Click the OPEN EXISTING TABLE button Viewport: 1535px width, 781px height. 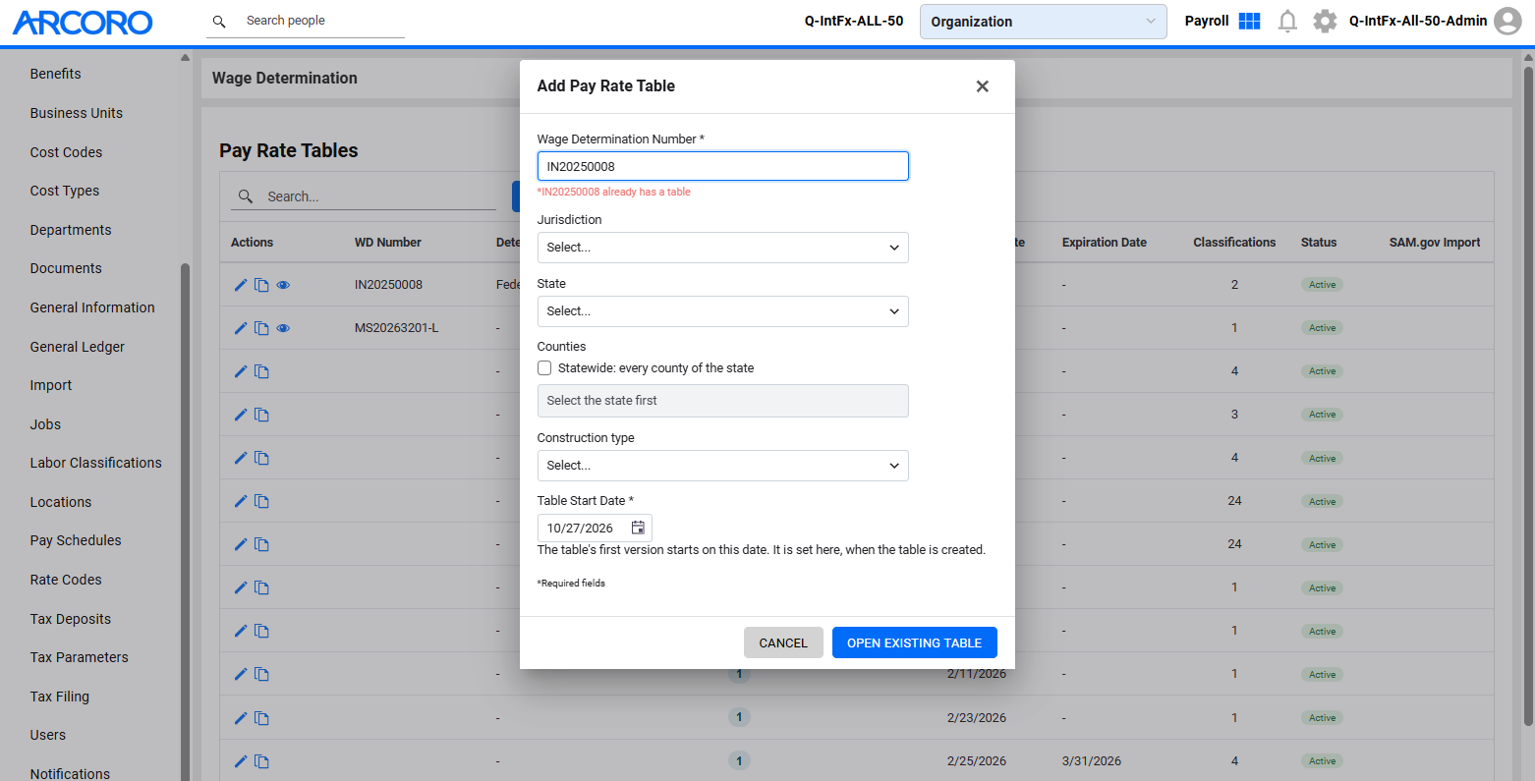(x=915, y=642)
